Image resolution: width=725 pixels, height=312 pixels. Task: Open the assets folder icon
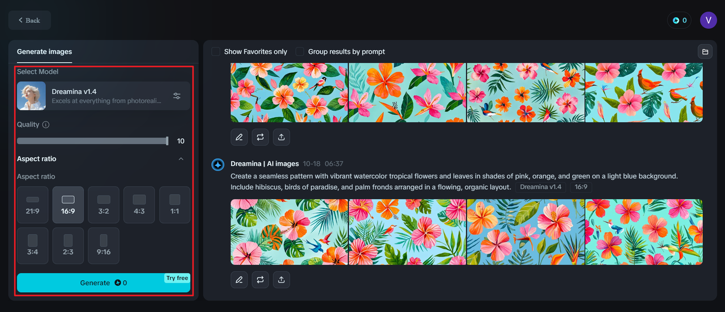click(705, 52)
